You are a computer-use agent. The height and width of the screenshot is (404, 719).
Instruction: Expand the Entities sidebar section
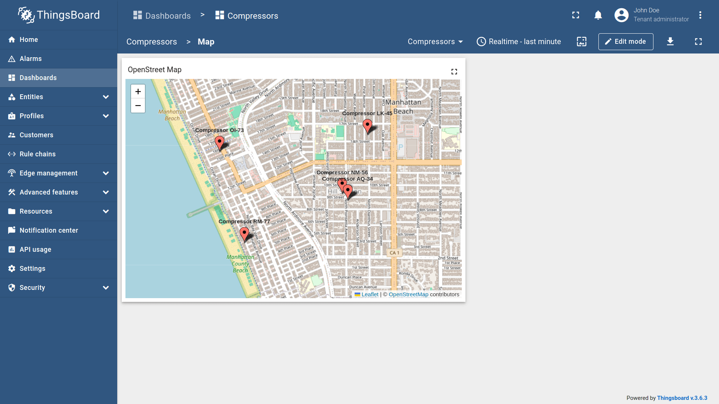(x=59, y=97)
